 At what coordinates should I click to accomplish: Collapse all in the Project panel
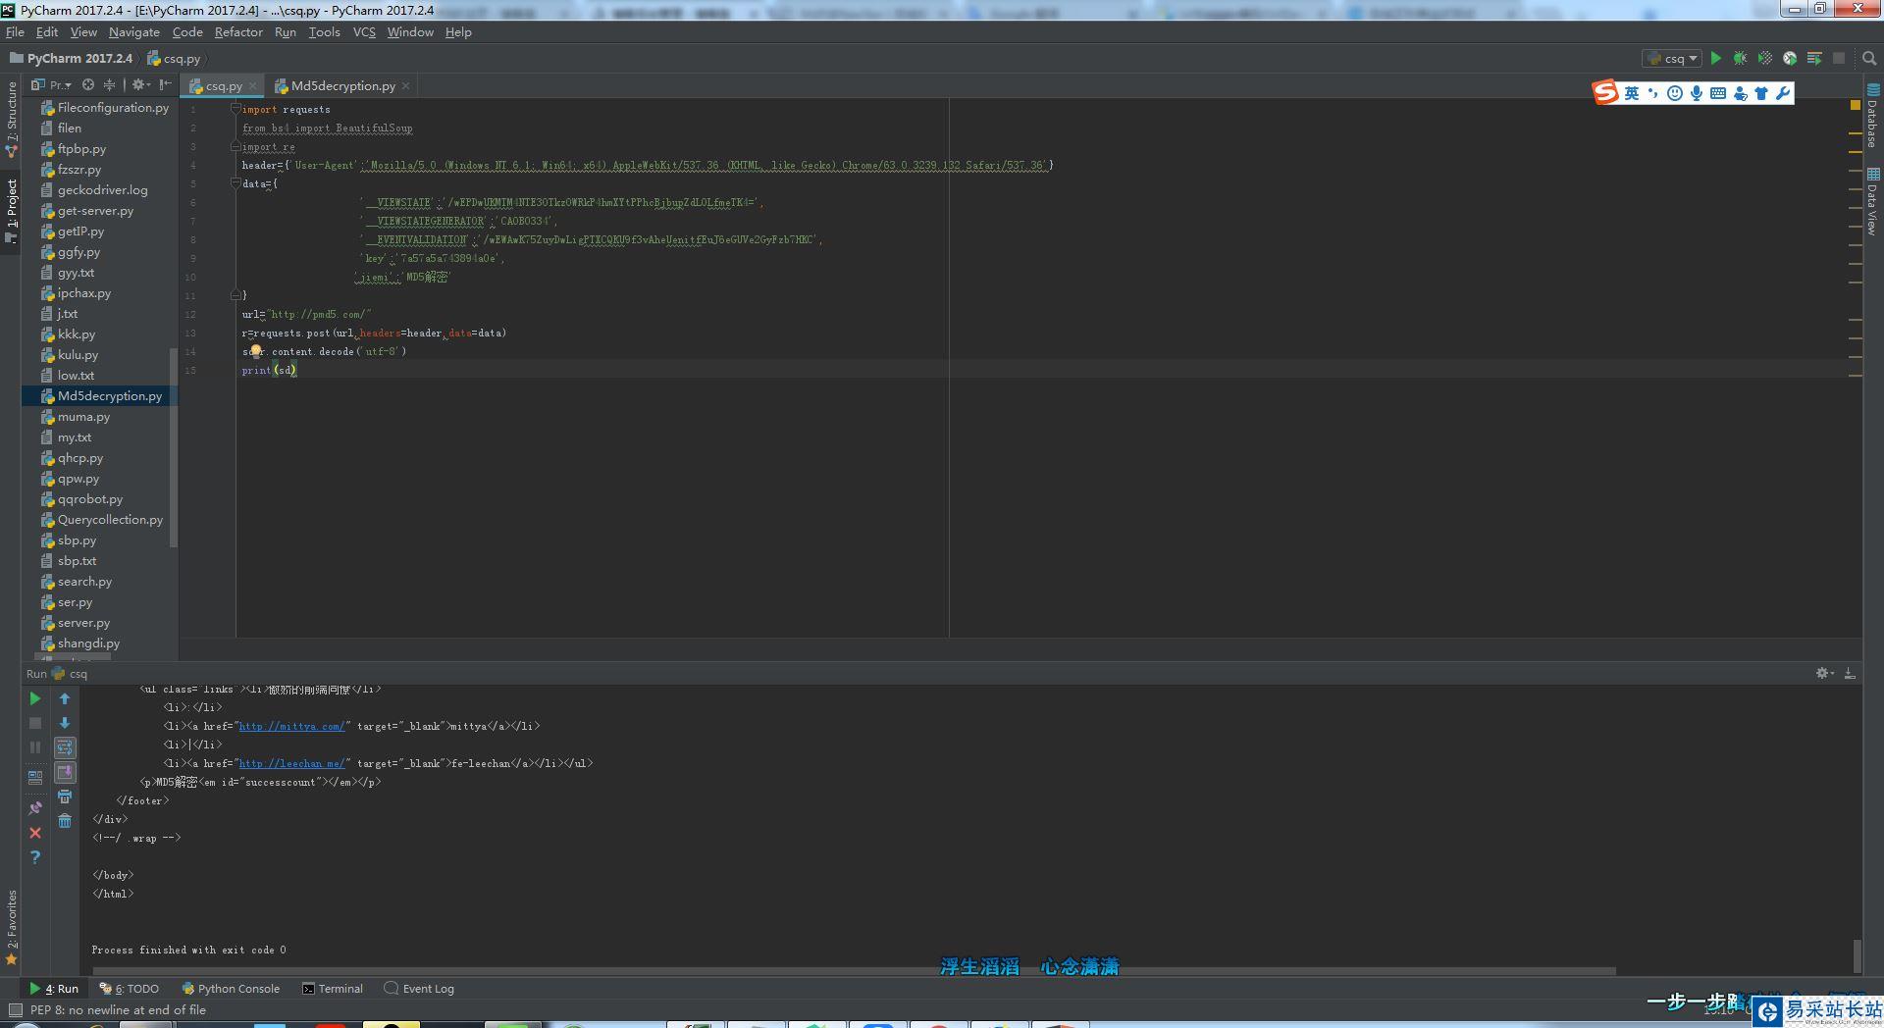109,85
